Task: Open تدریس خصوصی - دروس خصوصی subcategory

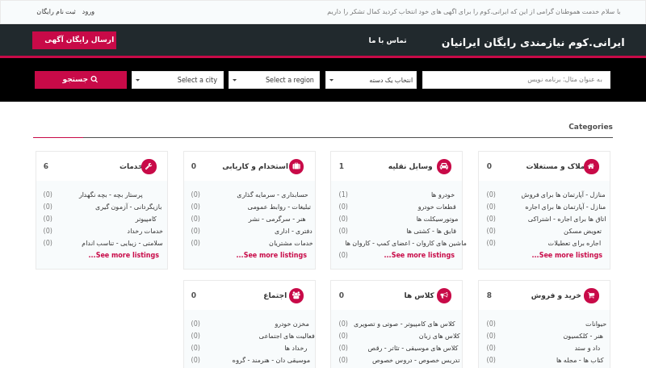Action: coord(416,361)
